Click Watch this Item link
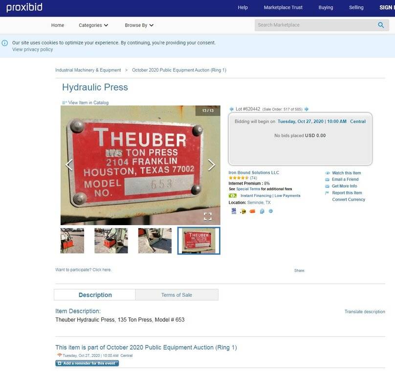The image size is (395, 375). pyautogui.click(x=347, y=173)
